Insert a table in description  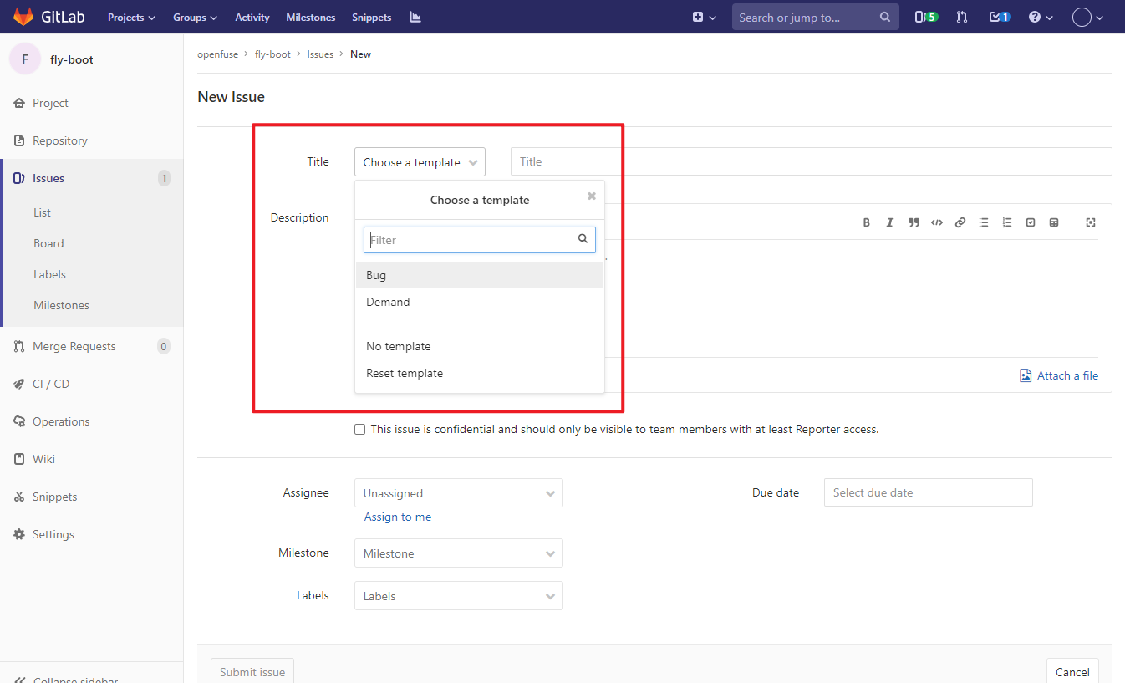[1054, 222]
